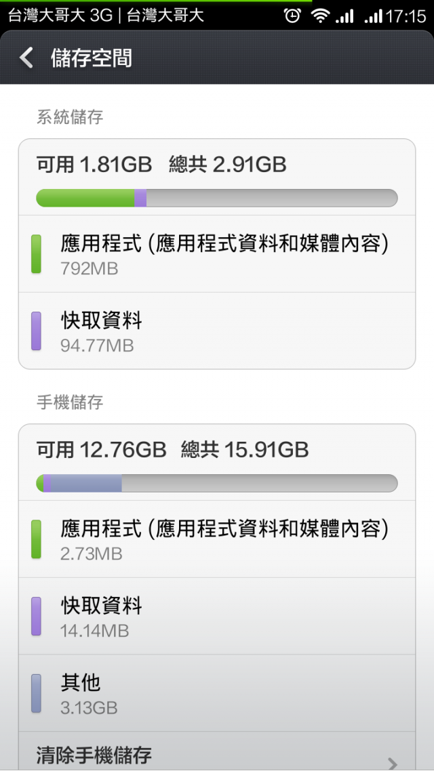This screenshot has height=771, width=434.
Task: Tap the phone storage usage bar
Action: (217, 483)
